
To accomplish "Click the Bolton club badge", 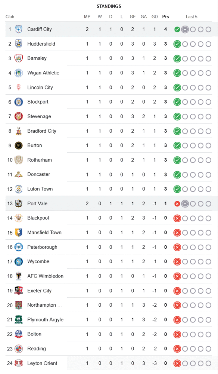I will 19,334.
